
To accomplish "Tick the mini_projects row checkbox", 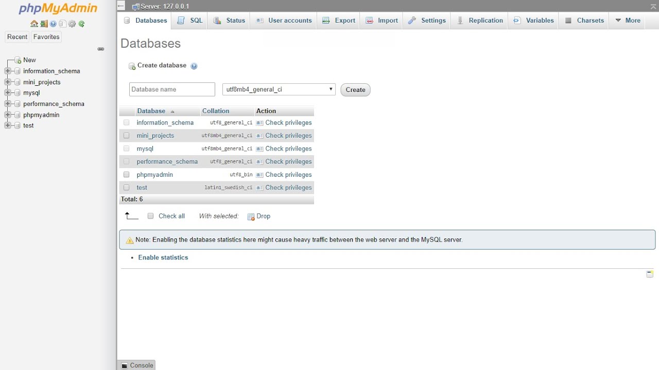I will click(127, 136).
